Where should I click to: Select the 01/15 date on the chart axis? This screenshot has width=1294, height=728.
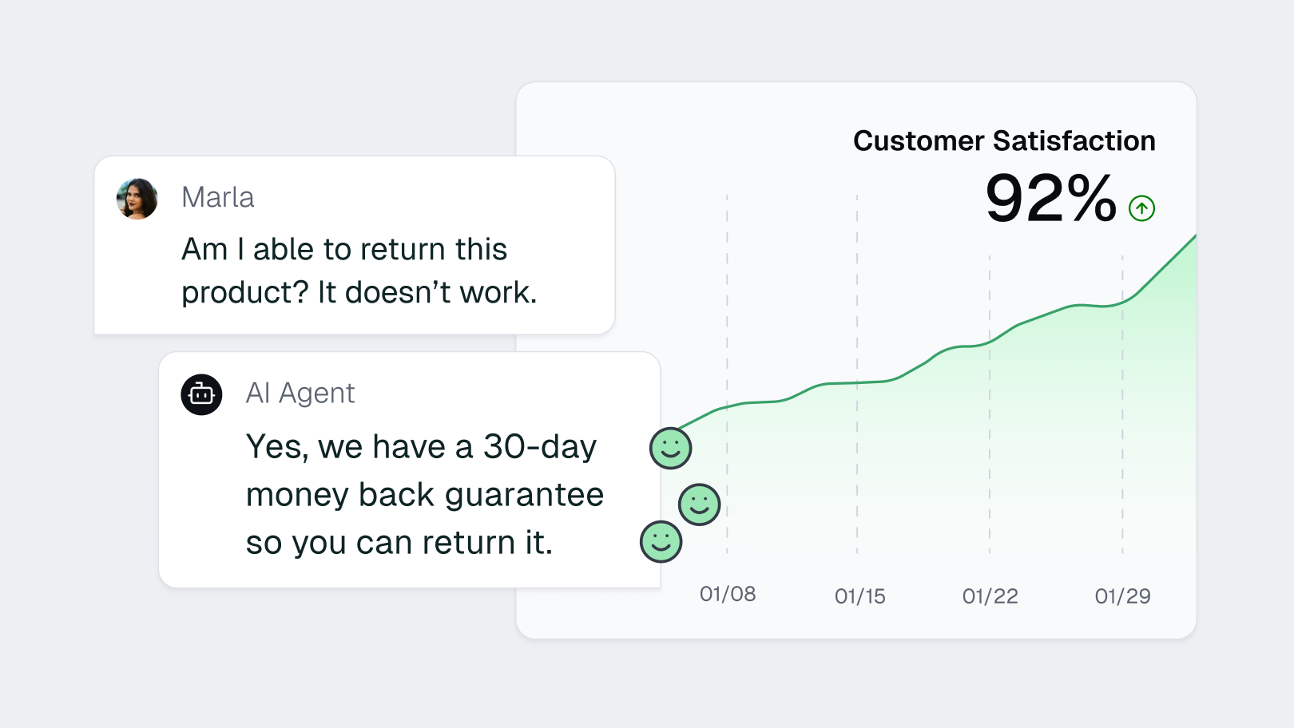pyautogui.click(x=859, y=596)
